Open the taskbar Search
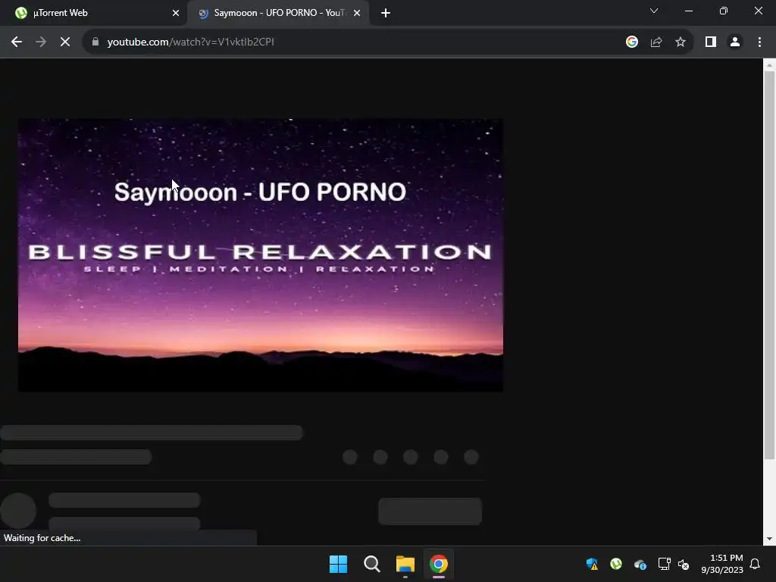Screen dimensions: 776x582 pos(371,564)
